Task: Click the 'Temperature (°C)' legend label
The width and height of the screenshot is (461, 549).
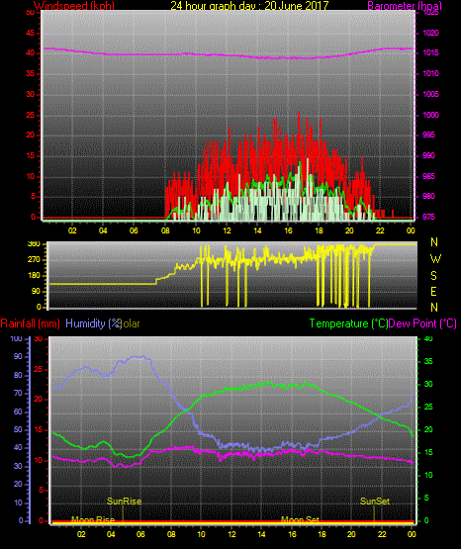Action: pos(348,323)
